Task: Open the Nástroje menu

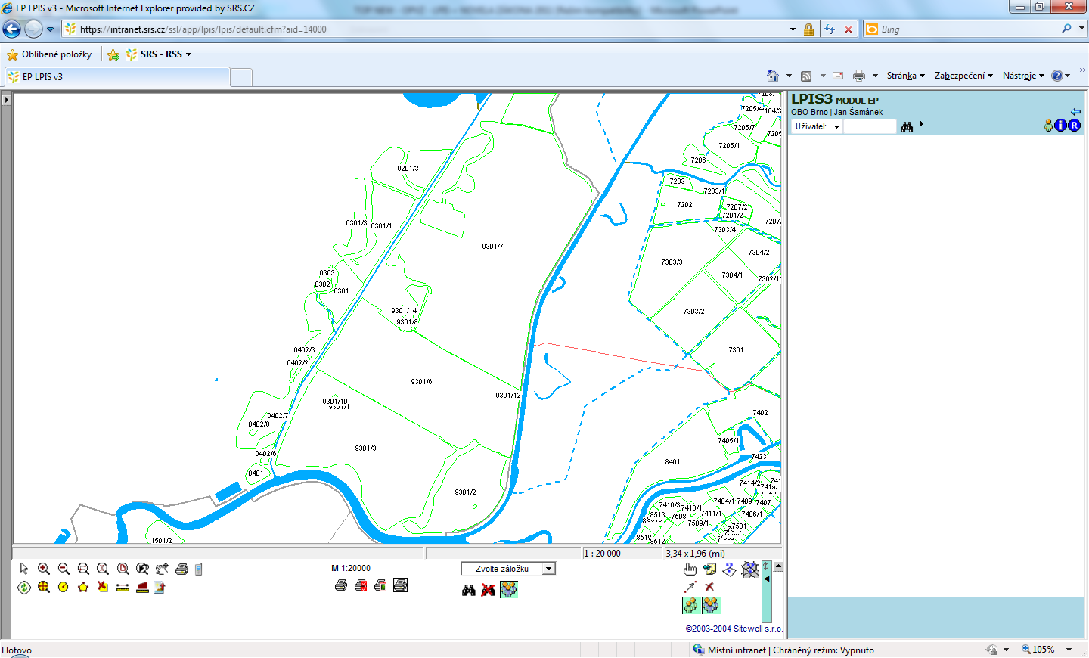Action: [x=1023, y=76]
